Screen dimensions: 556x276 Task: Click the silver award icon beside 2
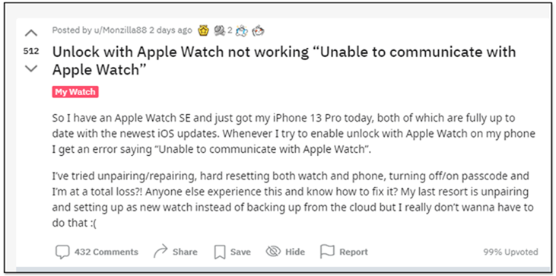coord(220,31)
